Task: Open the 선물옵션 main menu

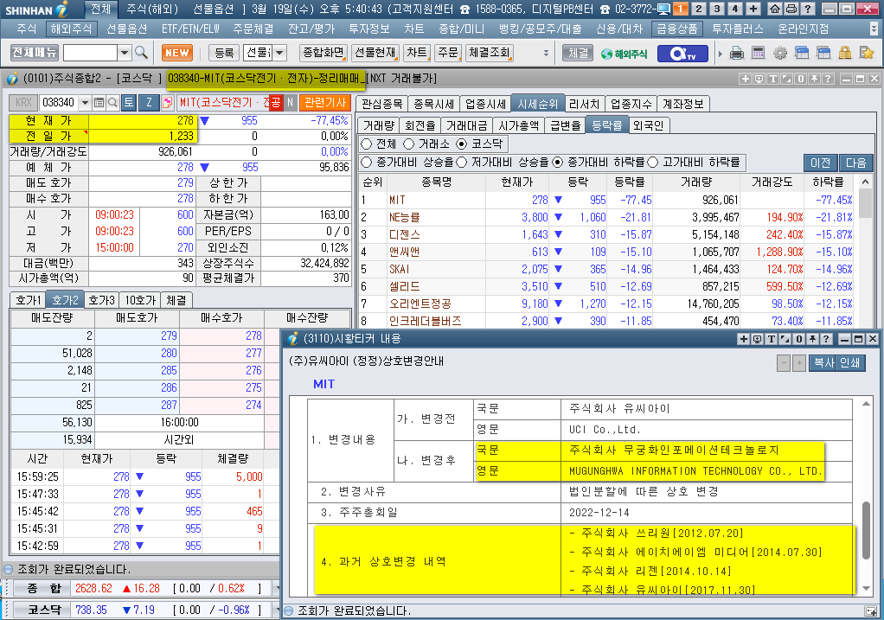Action: pos(127,29)
